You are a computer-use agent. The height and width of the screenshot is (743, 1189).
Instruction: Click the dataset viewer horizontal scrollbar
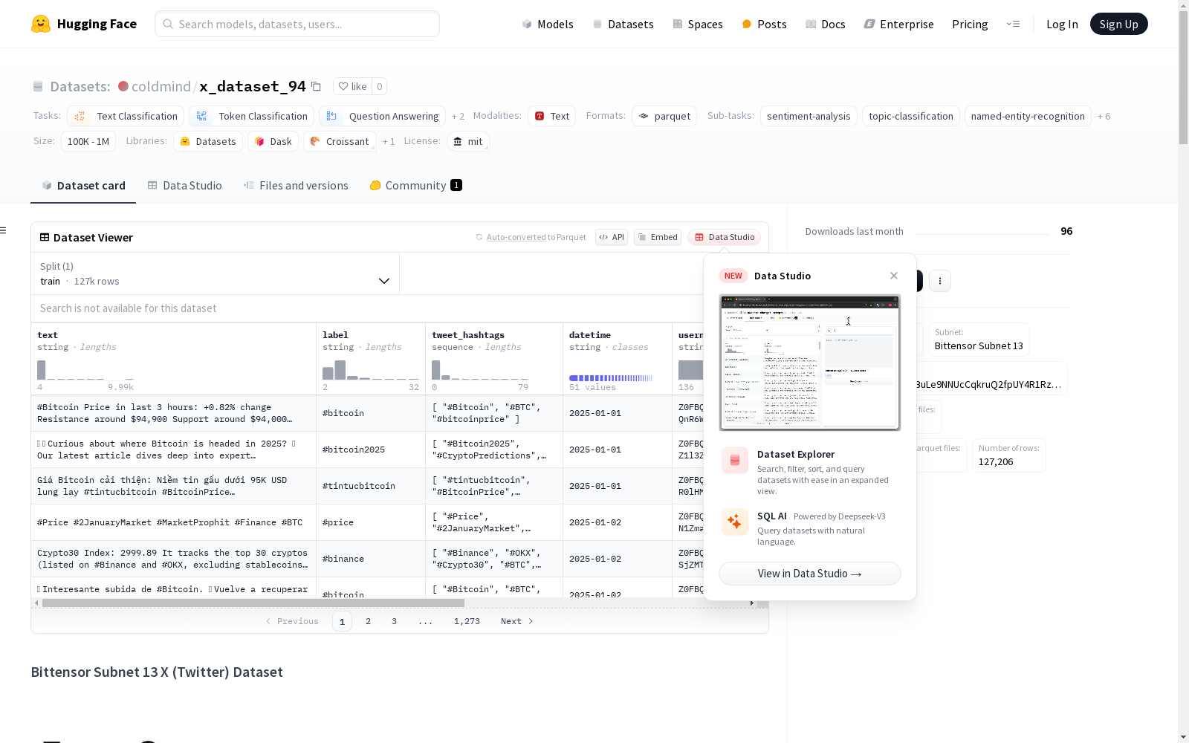pos(253,603)
